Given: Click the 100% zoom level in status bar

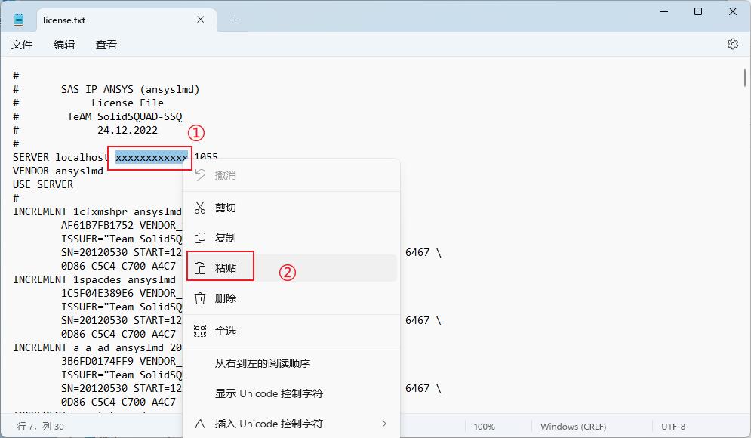Looking at the screenshot, I should coord(485,427).
